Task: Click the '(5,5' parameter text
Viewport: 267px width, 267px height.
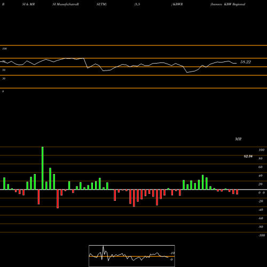Action: [x=137, y=4]
